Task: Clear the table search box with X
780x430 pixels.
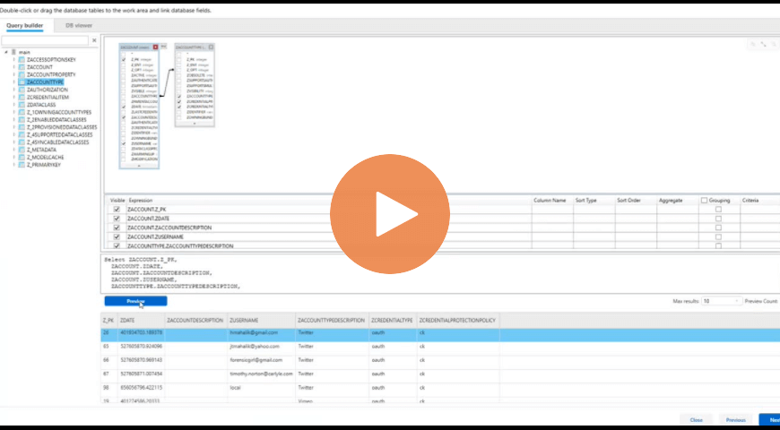Action: [94, 40]
